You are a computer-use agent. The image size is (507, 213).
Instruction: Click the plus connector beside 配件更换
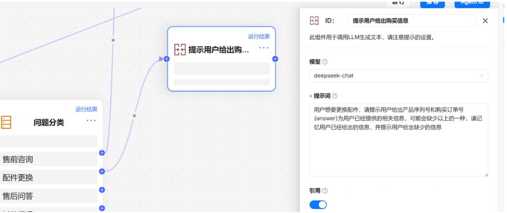(x=102, y=171)
